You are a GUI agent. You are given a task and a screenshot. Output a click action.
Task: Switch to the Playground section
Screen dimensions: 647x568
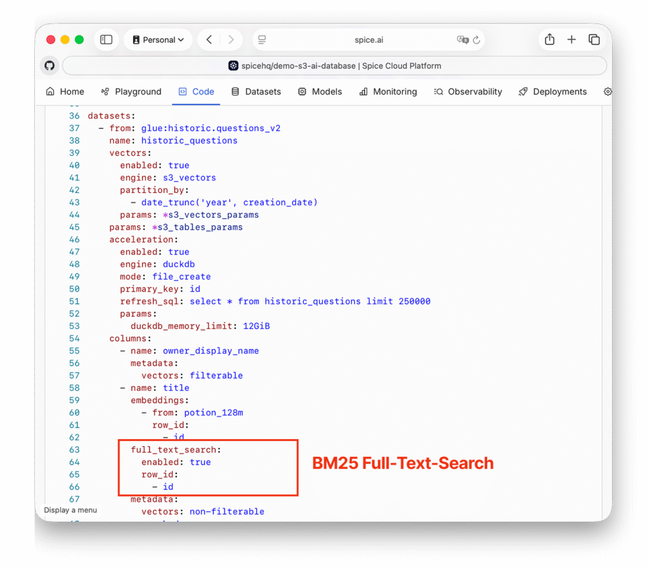click(x=131, y=92)
